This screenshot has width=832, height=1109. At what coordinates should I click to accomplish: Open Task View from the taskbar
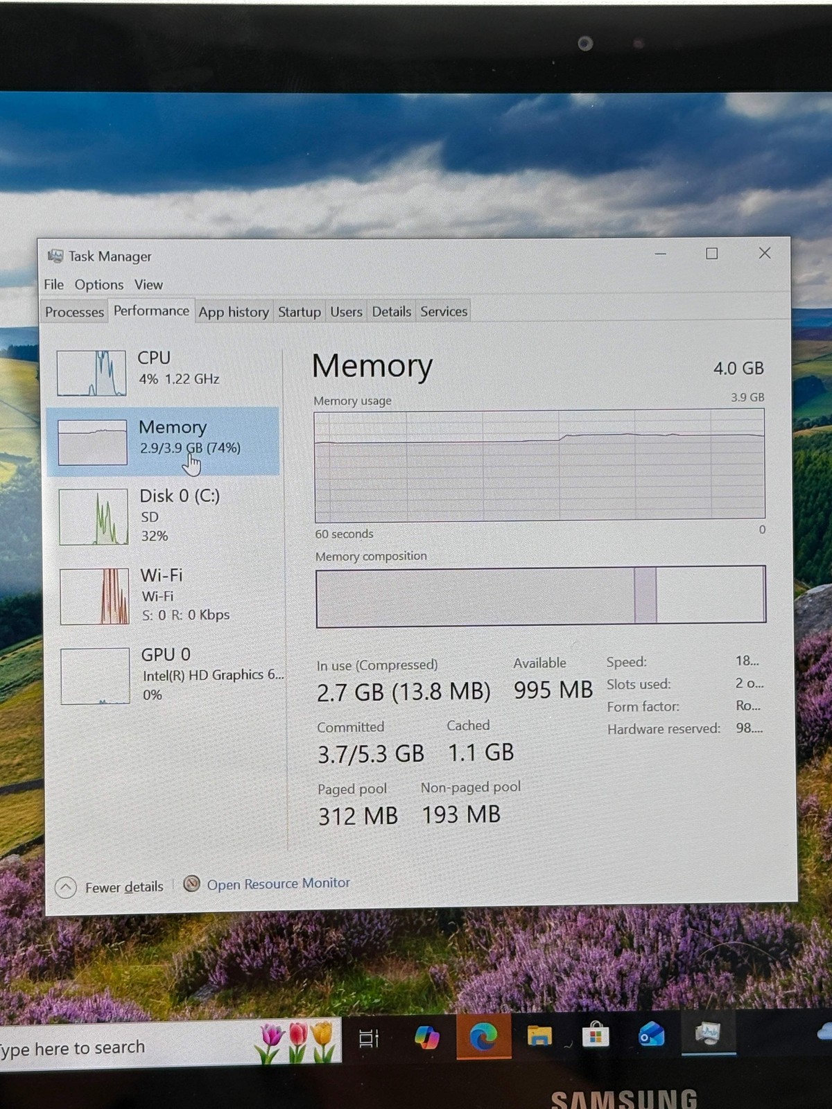click(x=369, y=1038)
